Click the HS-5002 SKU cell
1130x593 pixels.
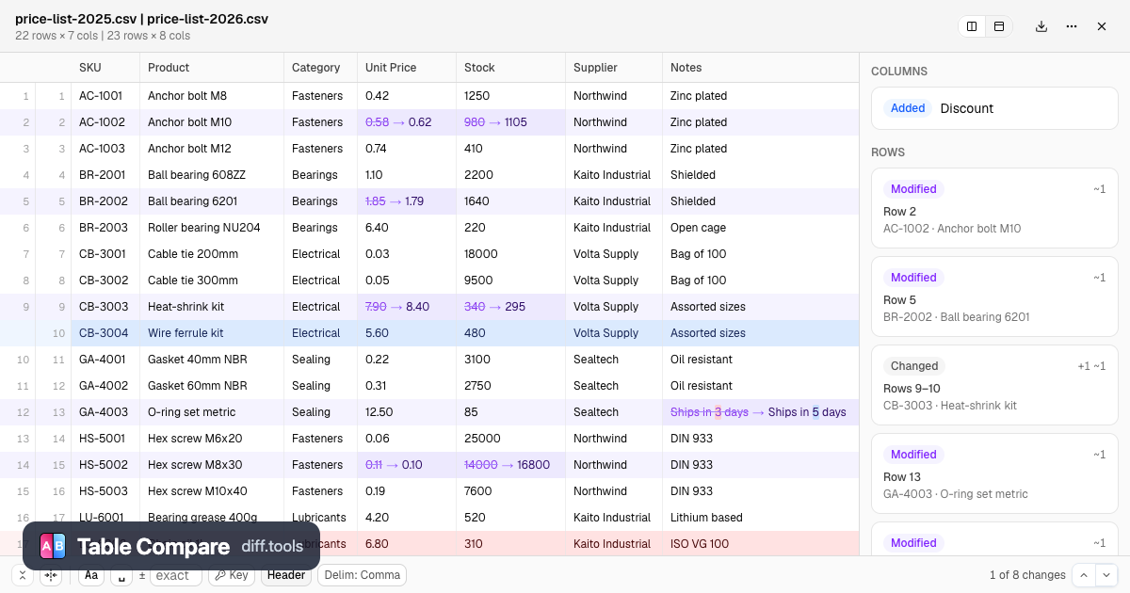coord(105,465)
